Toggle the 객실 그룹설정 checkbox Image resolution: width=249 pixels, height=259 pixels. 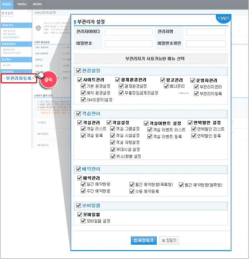click(113, 129)
